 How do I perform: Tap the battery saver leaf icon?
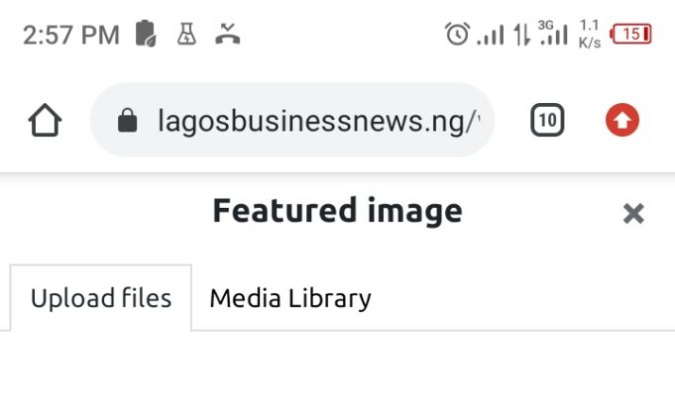(x=146, y=35)
